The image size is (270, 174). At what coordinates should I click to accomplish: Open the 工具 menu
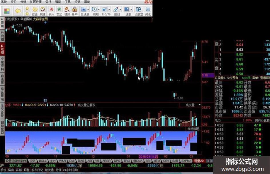[68, 2]
